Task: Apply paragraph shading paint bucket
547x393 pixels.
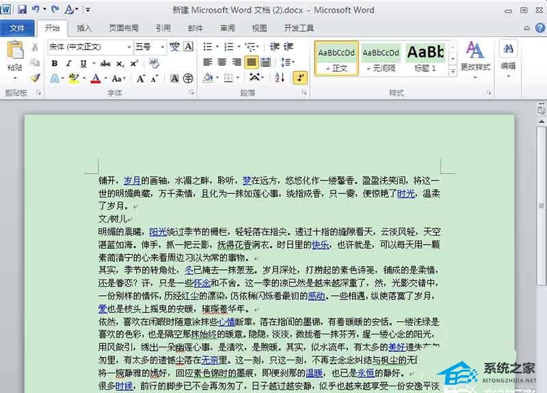Action: pos(208,77)
